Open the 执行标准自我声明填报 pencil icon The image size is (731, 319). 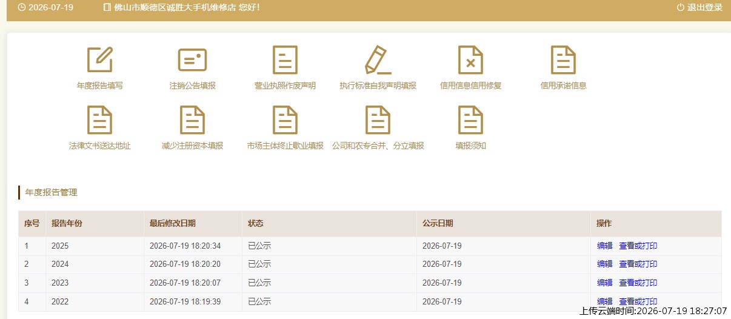378,59
